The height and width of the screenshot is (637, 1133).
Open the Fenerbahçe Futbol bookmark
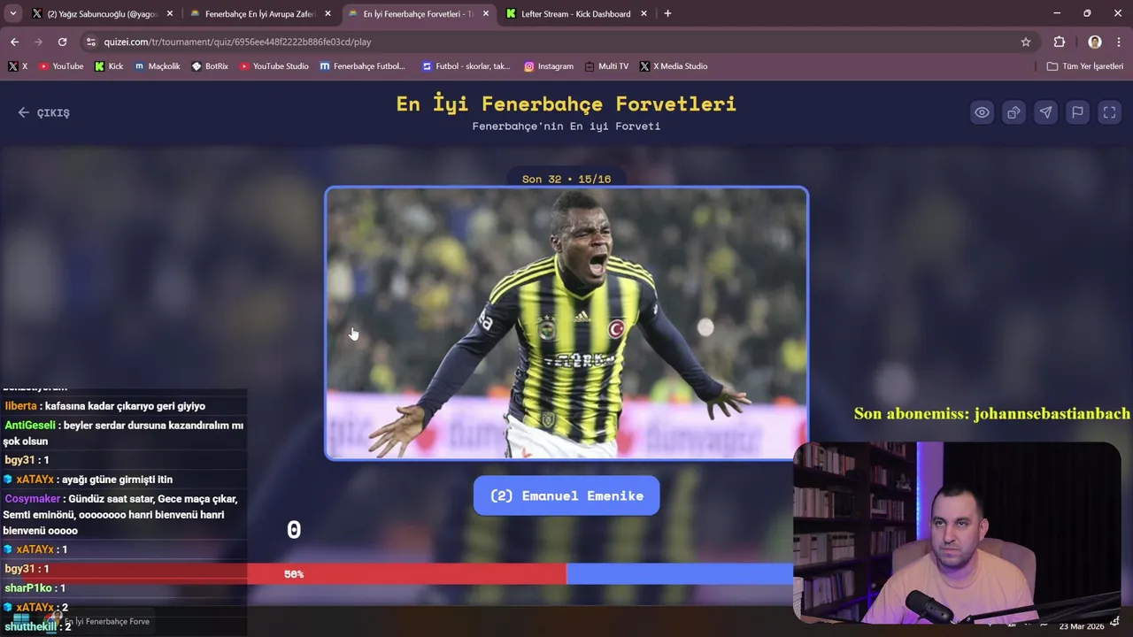363,66
